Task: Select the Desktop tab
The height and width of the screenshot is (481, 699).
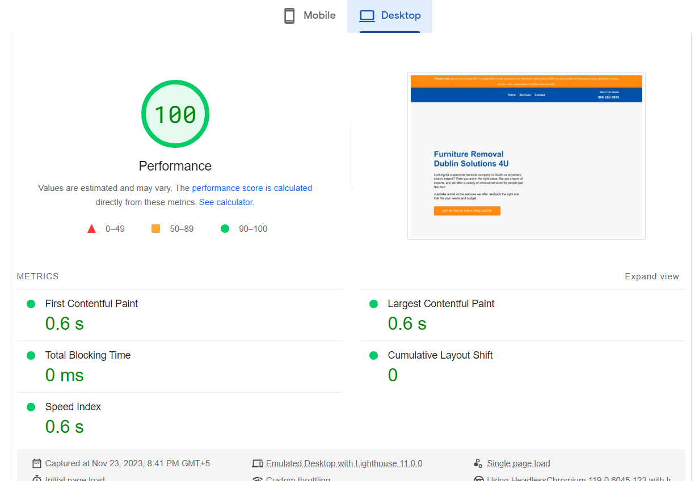Action: (390, 15)
